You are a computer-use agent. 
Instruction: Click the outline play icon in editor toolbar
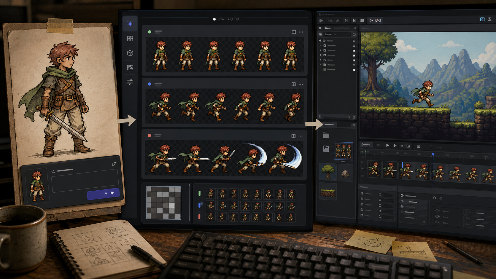point(371,20)
